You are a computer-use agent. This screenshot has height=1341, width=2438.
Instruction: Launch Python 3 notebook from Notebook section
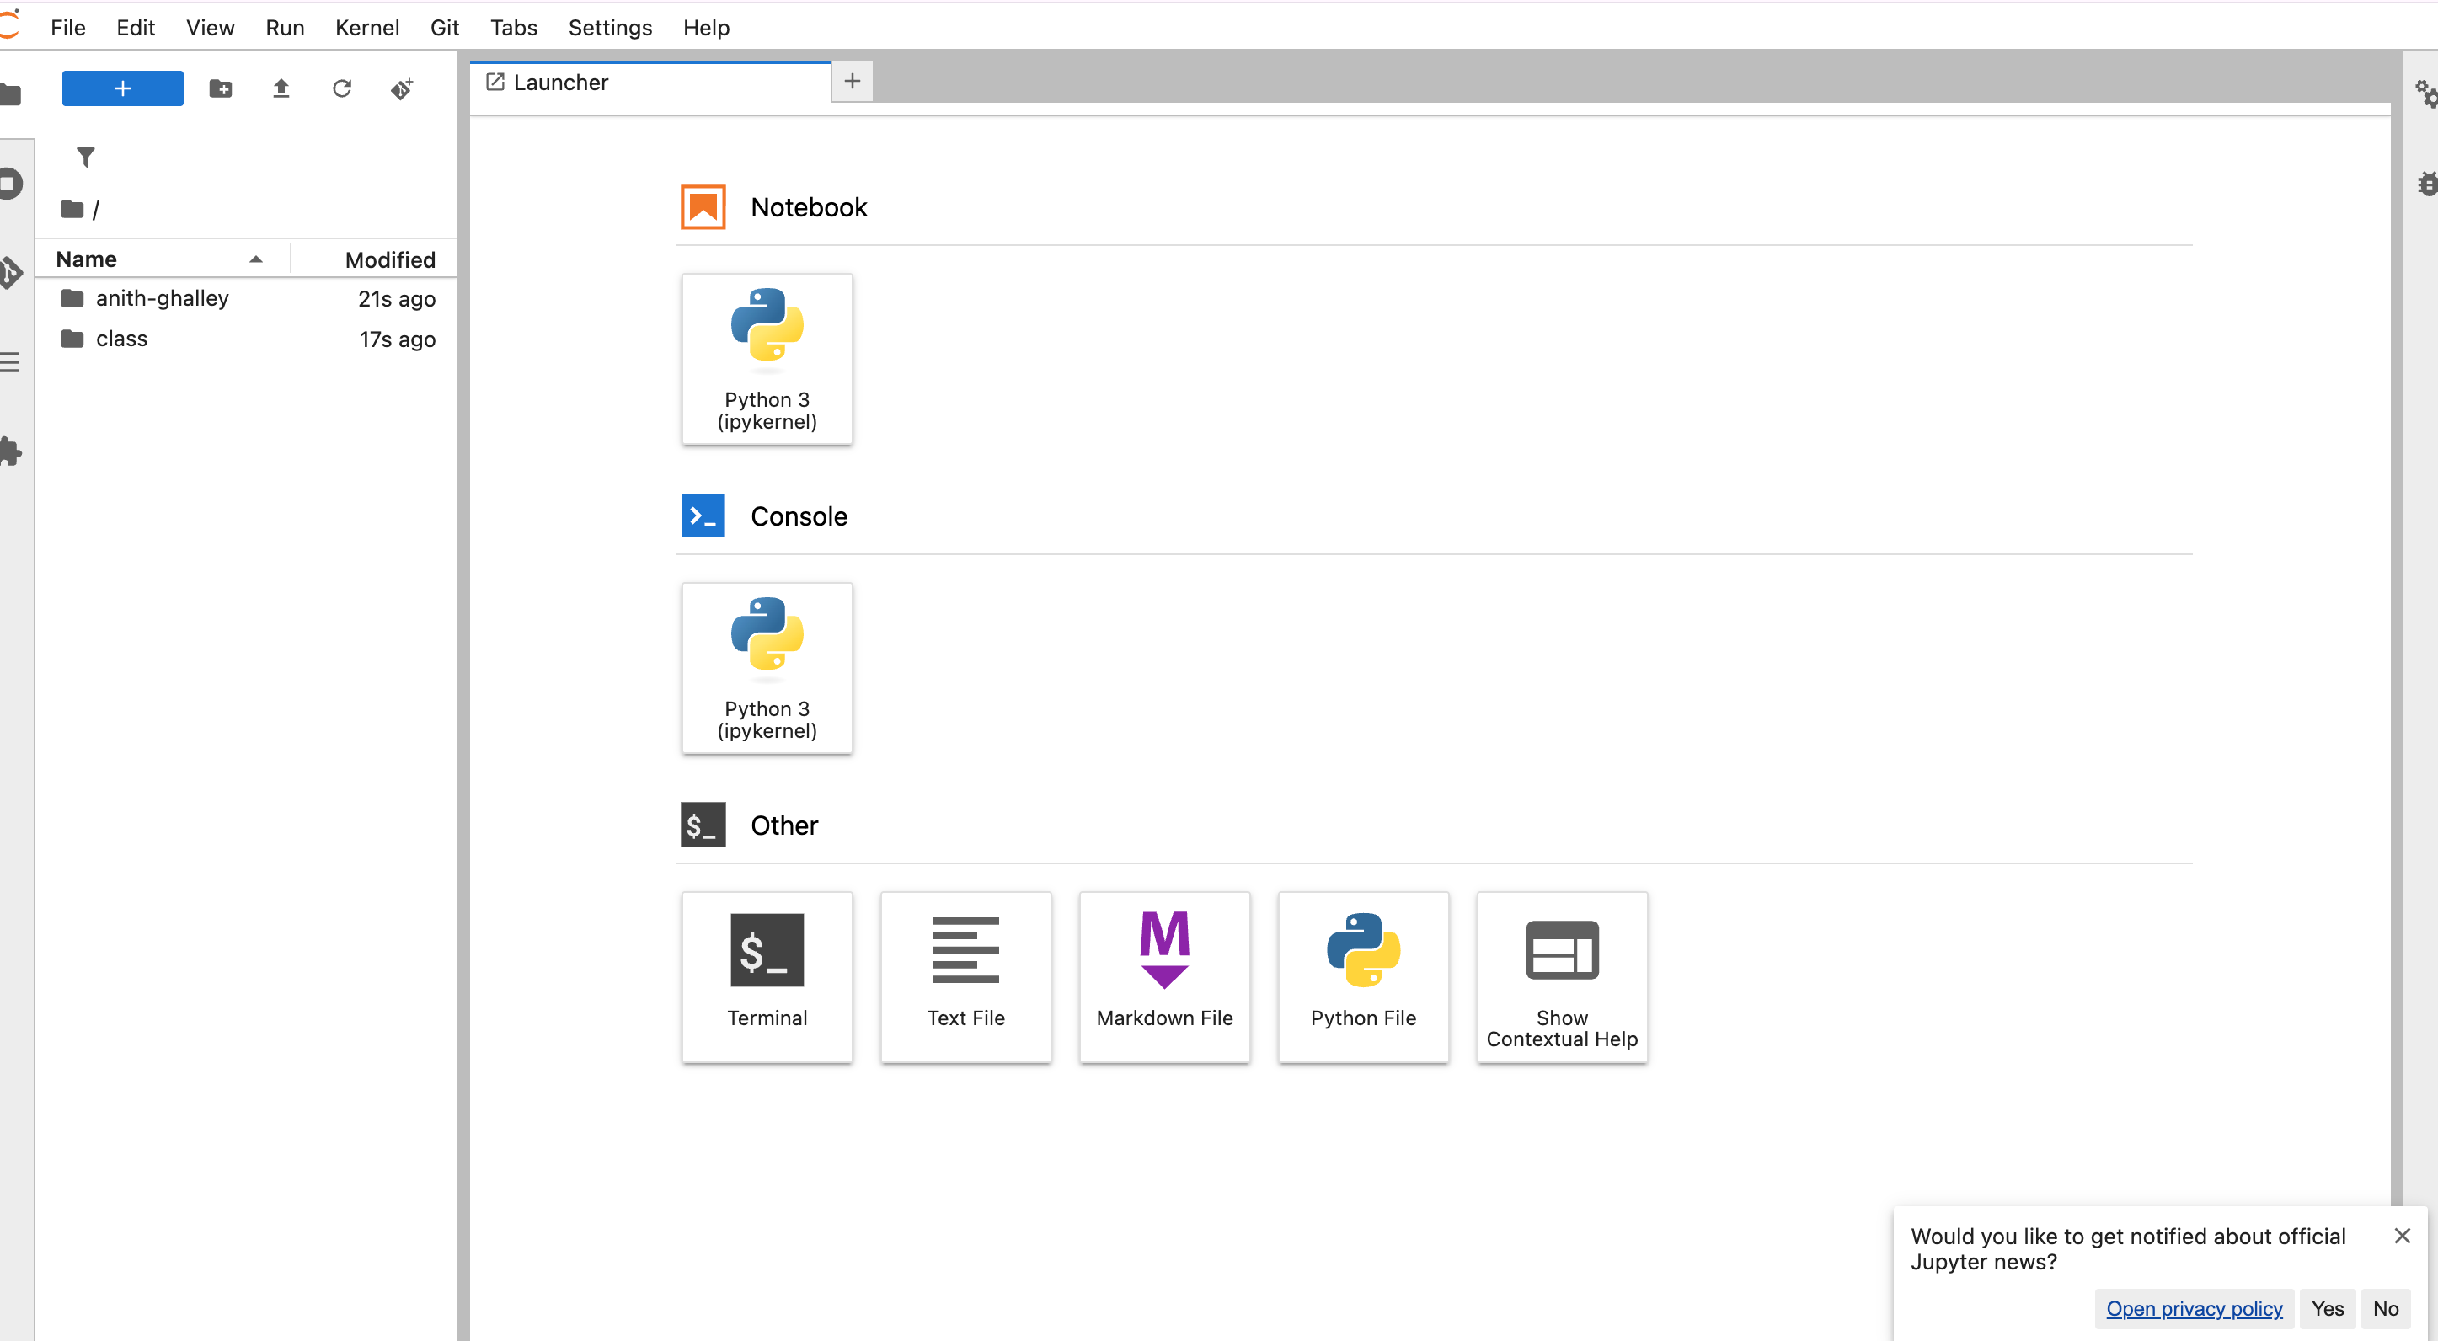(x=767, y=359)
